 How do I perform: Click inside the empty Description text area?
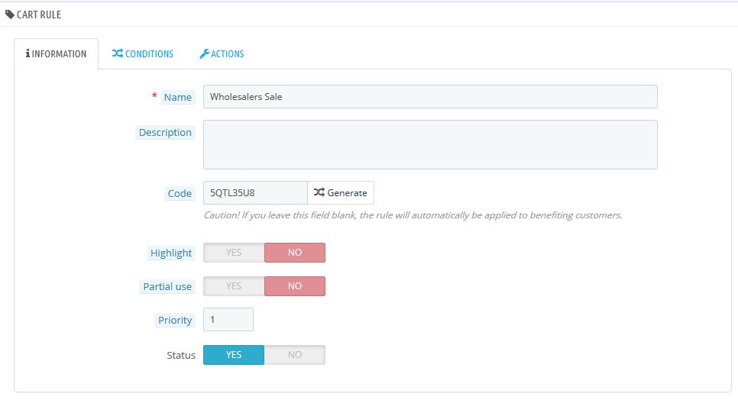(x=429, y=144)
